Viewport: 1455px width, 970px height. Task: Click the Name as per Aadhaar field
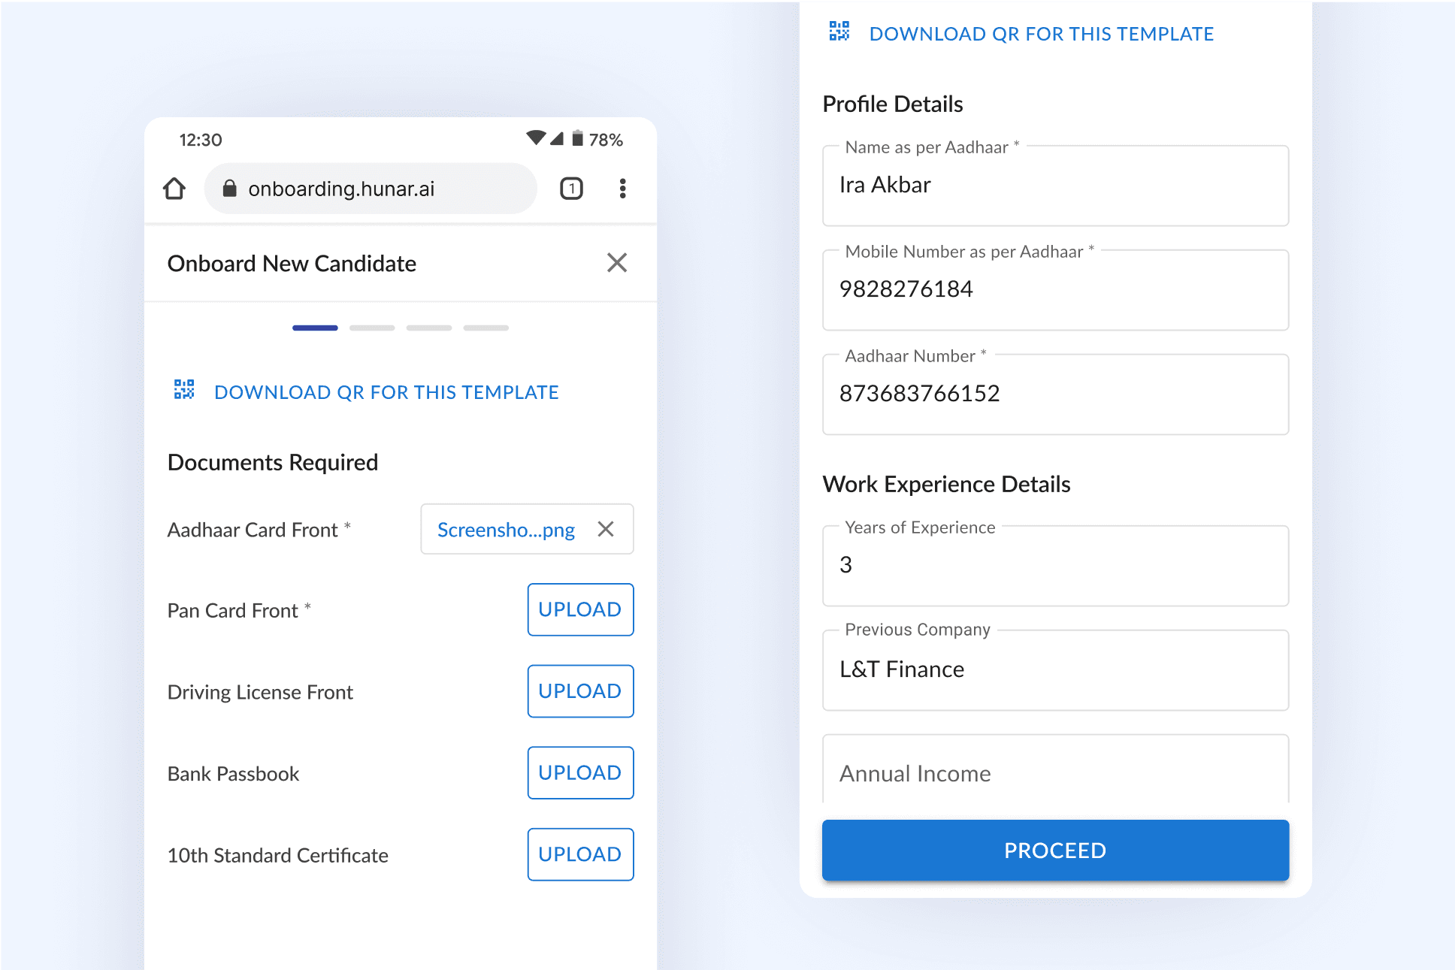click(x=1055, y=186)
